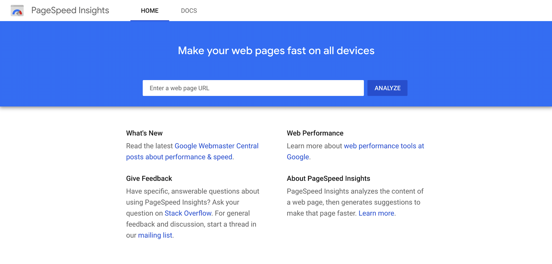The width and height of the screenshot is (552, 264).
Task: Open the Google Webmaster Central posts link
Action: 216,146
